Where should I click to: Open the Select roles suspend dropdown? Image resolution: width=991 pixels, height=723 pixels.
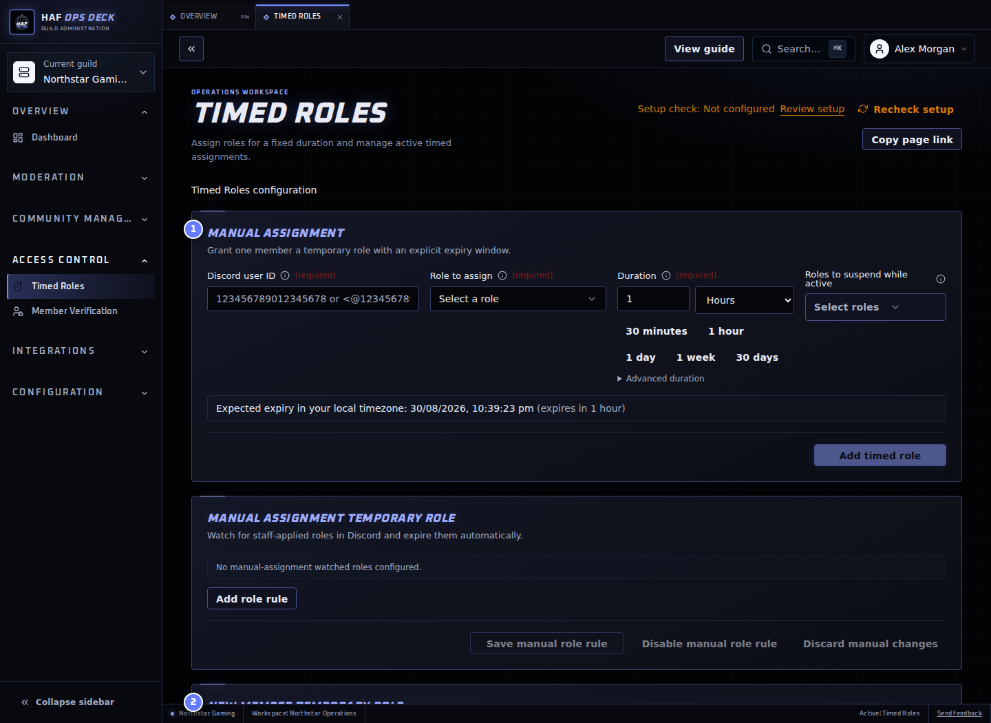[875, 307]
